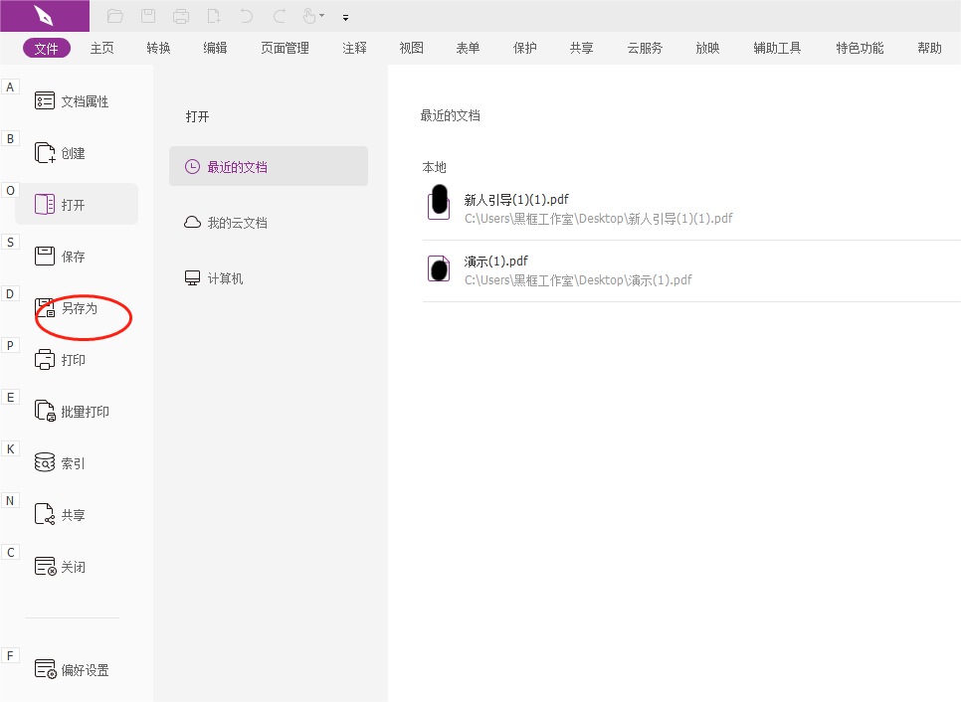Open the quick access toolbar customize chevron

tap(345, 17)
